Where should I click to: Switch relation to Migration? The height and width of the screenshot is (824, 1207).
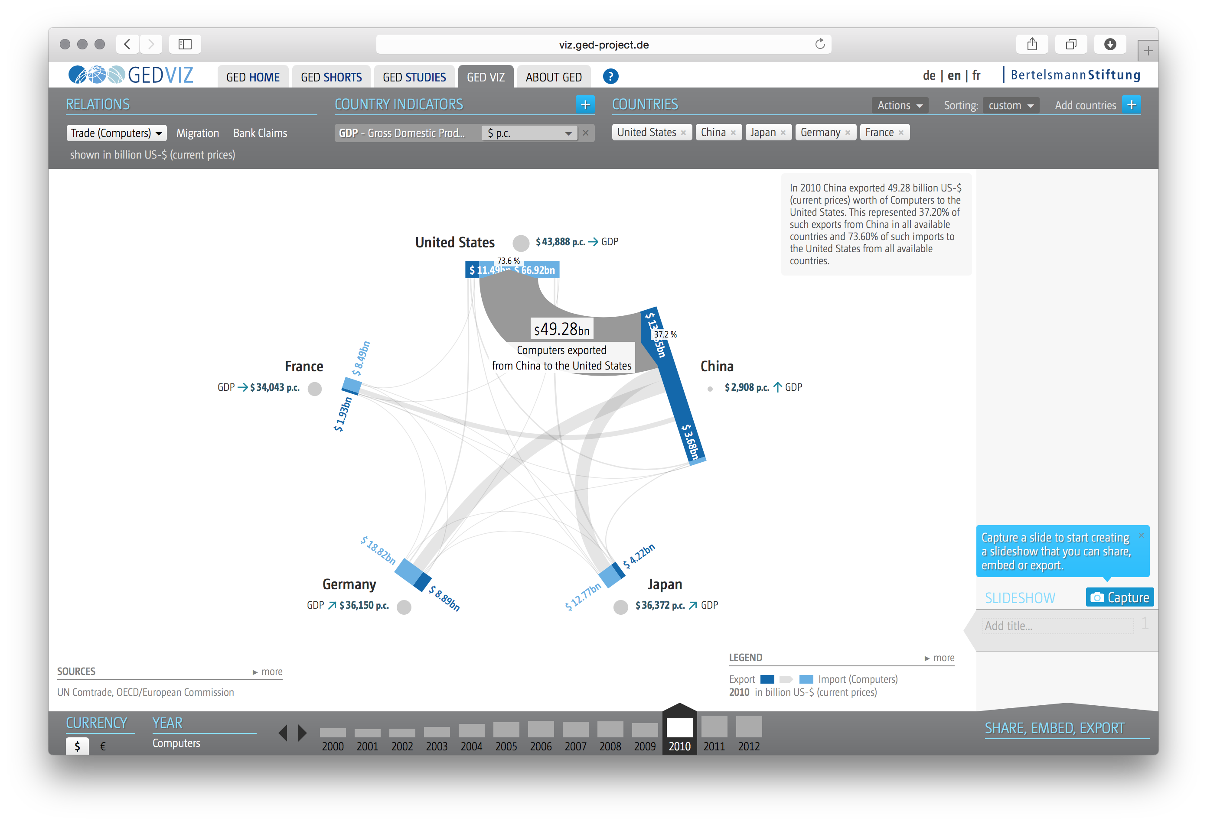coord(197,133)
